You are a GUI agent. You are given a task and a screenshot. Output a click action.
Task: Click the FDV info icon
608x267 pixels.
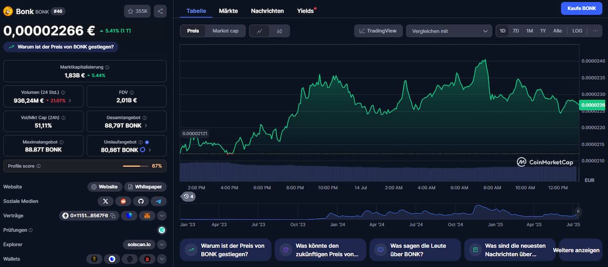[x=131, y=93]
